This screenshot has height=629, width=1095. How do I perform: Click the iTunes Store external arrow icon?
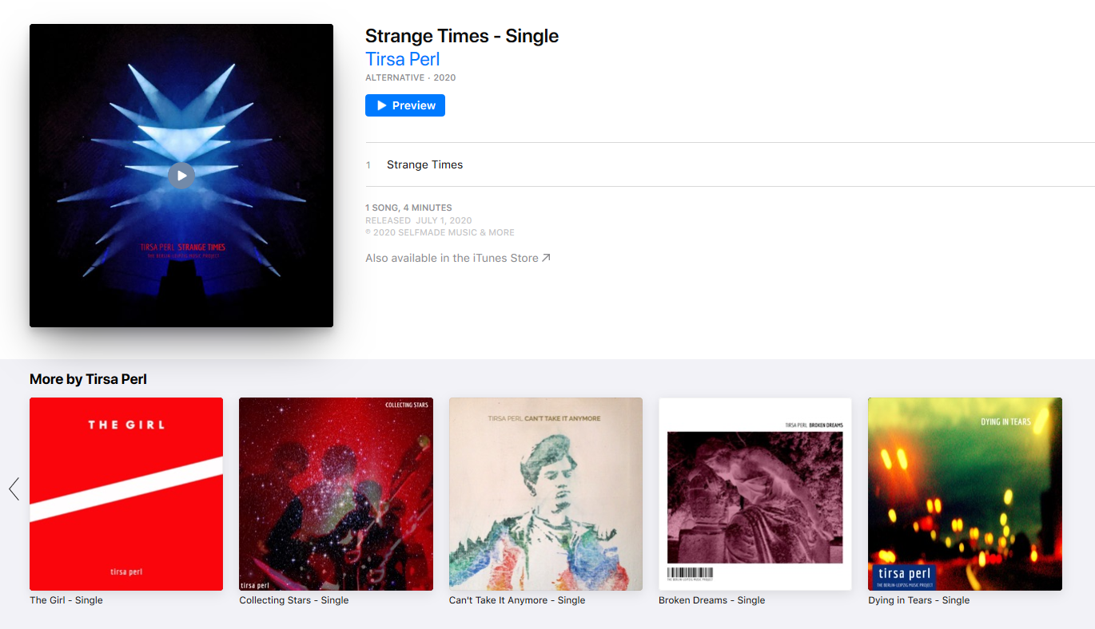pyautogui.click(x=546, y=258)
